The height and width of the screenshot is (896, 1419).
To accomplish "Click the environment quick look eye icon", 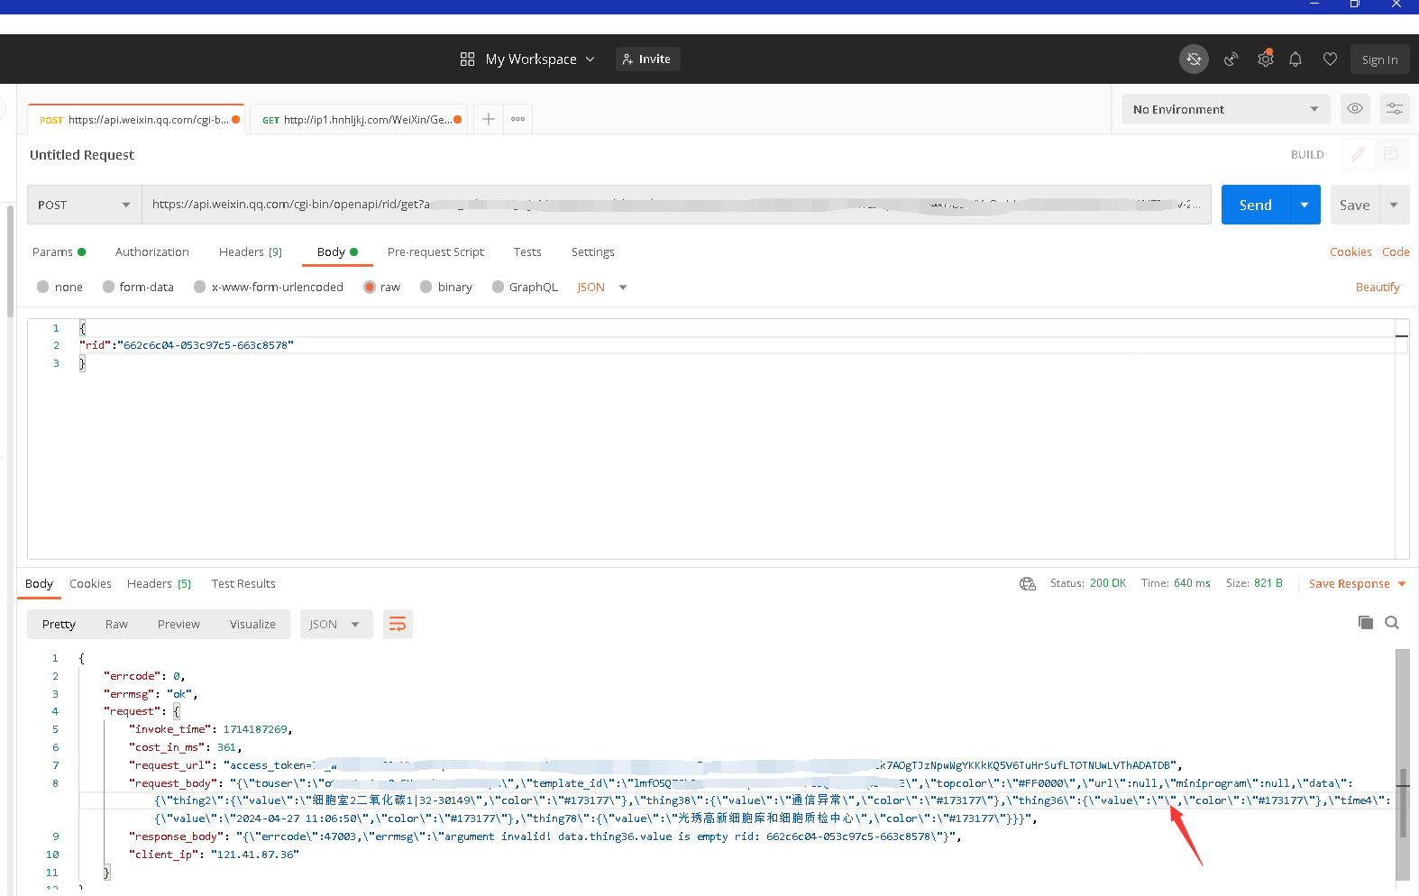I will pos(1355,109).
